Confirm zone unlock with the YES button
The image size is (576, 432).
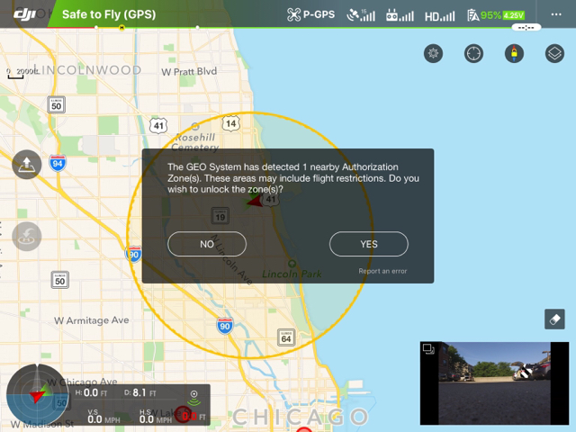click(369, 244)
